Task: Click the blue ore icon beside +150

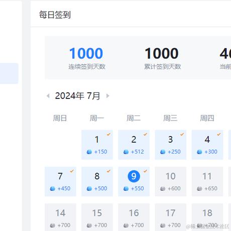Action: tap(89, 152)
